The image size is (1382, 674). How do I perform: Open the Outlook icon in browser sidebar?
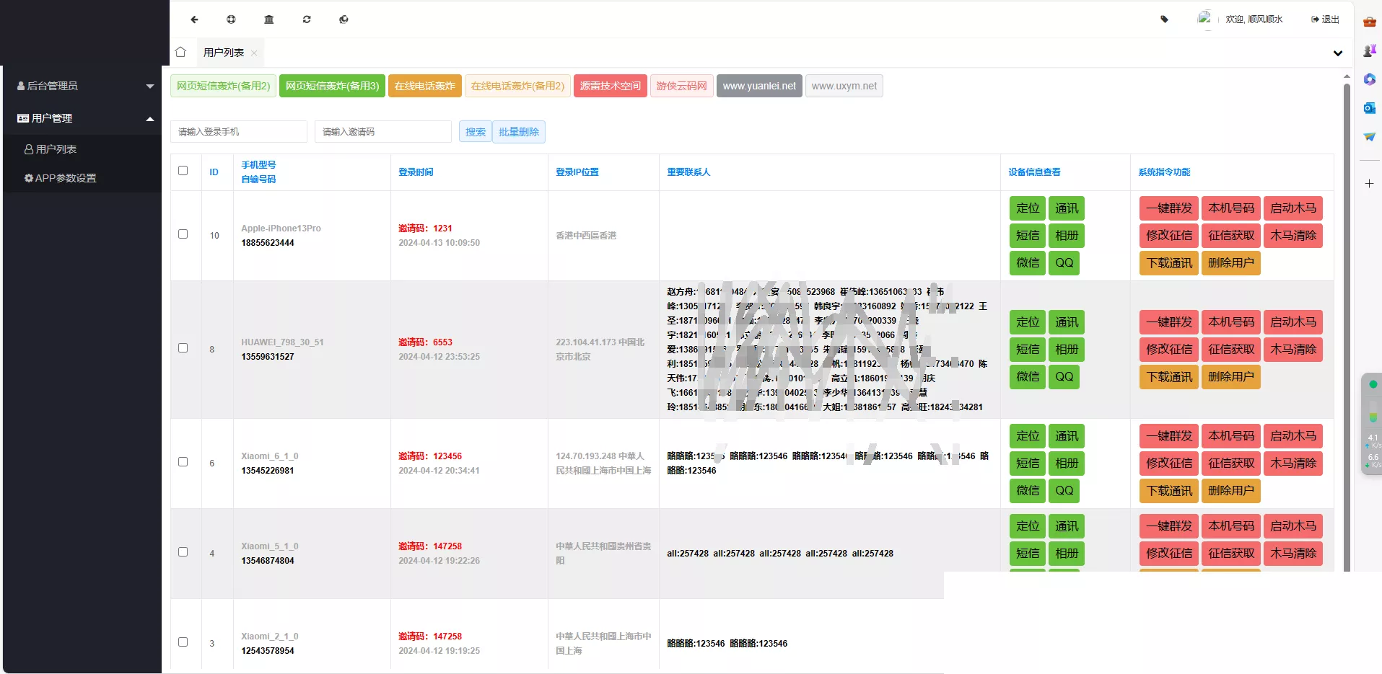[1369, 108]
